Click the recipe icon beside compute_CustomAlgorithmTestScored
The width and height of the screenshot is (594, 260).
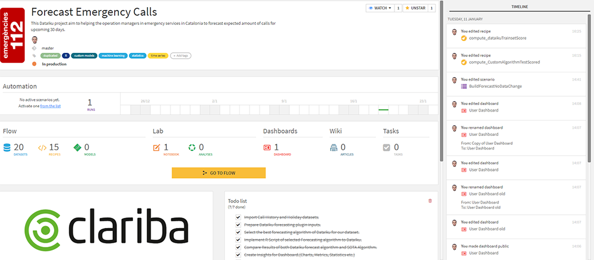tap(464, 62)
